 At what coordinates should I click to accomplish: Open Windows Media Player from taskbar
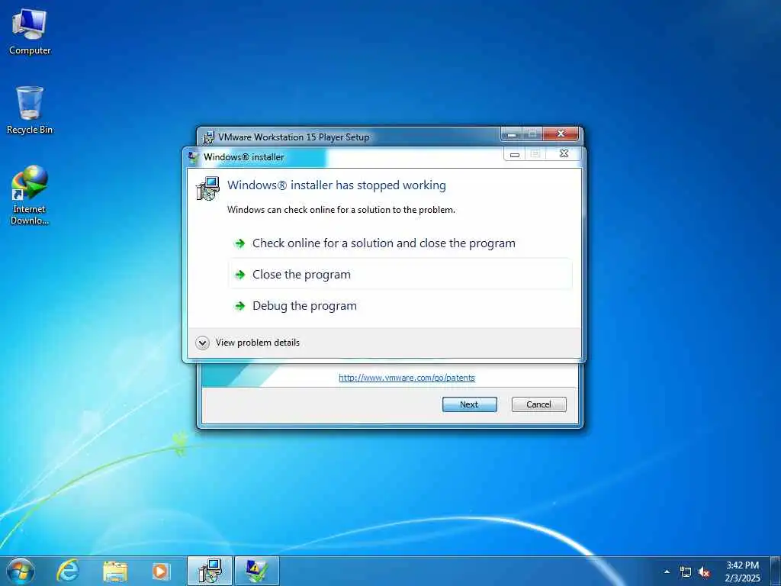click(160, 572)
